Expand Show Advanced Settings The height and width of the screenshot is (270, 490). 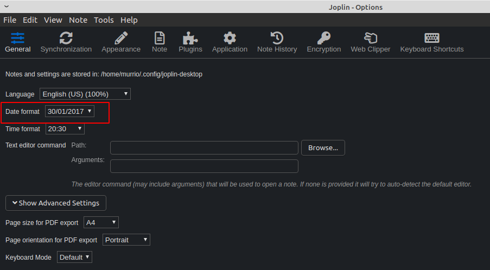pos(56,203)
